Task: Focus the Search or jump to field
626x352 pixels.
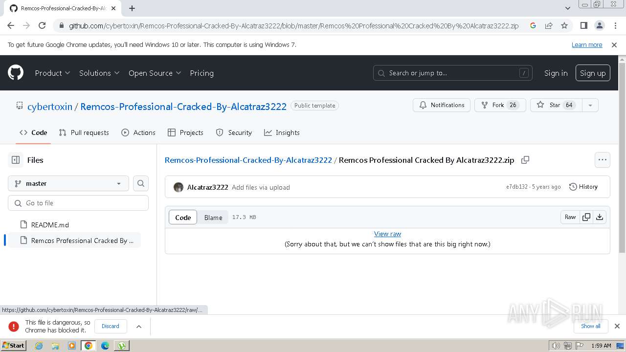Action: 453,73
